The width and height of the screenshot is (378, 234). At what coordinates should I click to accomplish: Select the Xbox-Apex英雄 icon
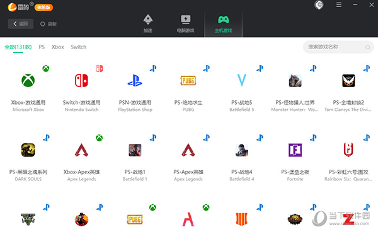pos(81,150)
